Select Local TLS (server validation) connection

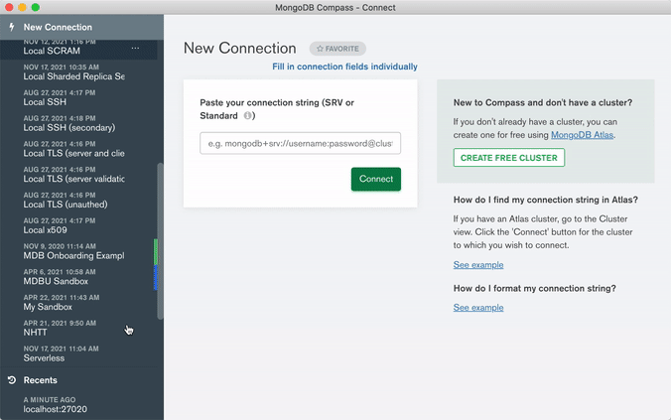78,175
